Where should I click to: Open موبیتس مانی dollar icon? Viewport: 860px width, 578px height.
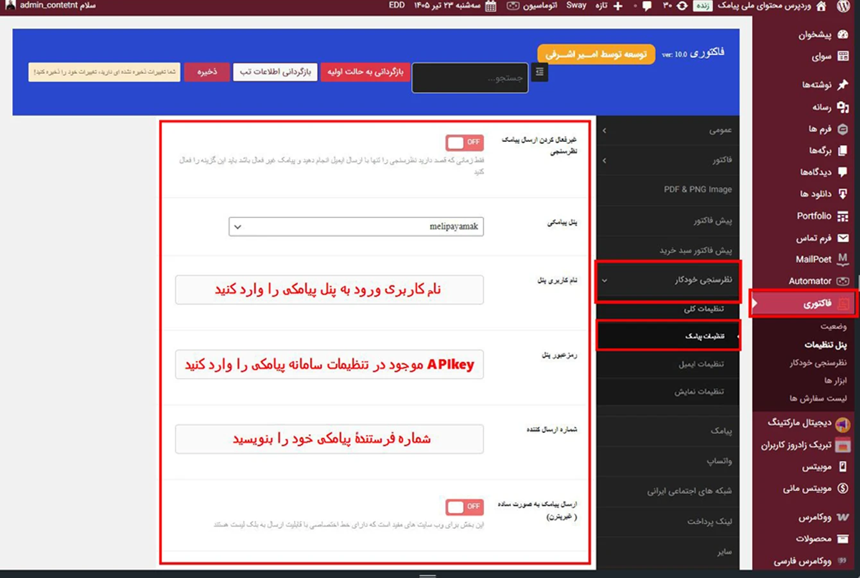pos(843,489)
